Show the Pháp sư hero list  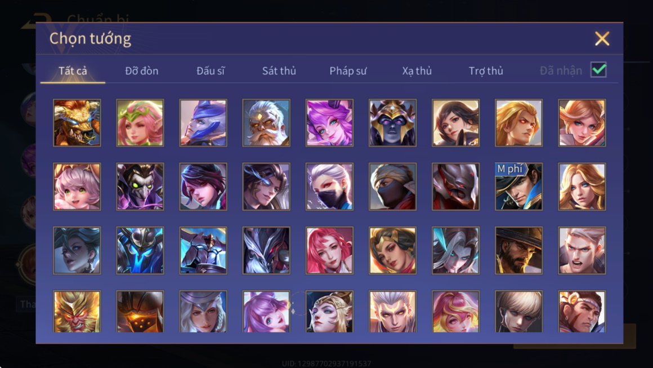[x=348, y=71]
